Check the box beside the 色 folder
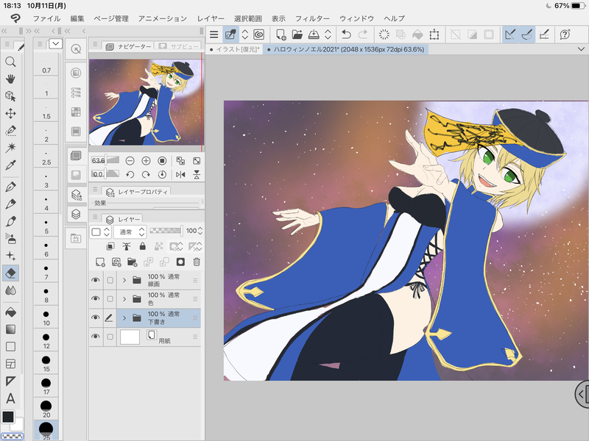The image size is (589, 441). [110, 299]
